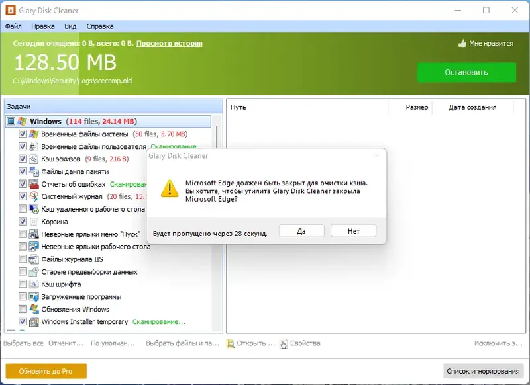The width and height of the screenshot is (530, 385).
Task: Click the 'Обновления Windows' icon
Action: point(34,309)
